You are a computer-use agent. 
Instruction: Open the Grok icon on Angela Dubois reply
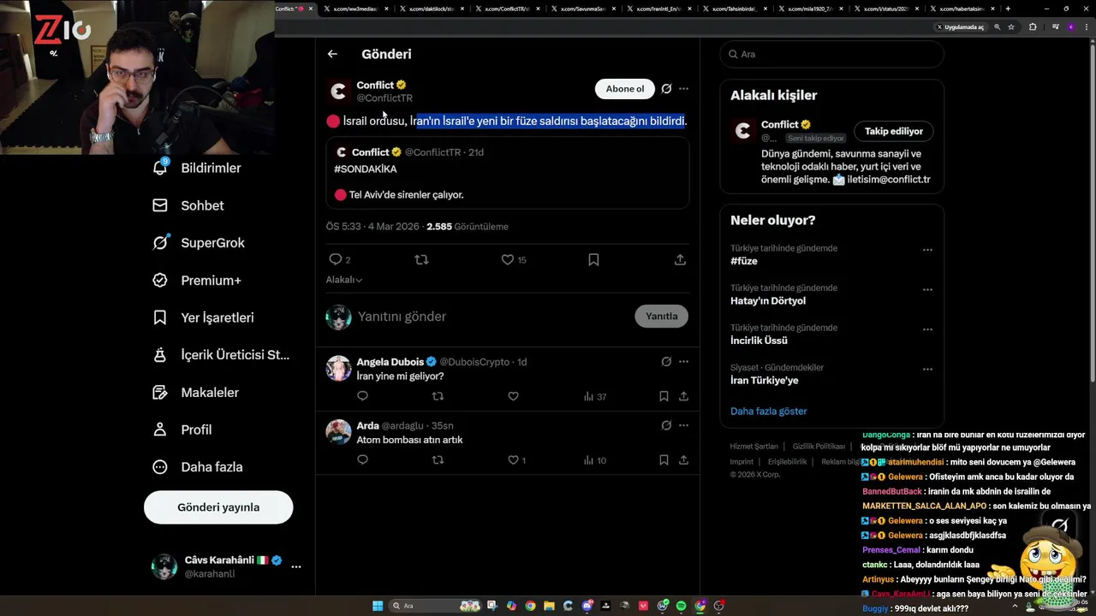(666, 361)
